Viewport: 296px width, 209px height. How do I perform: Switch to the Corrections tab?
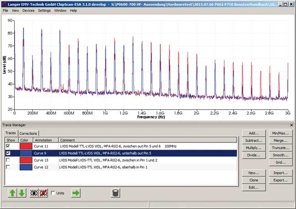coord(28,133)
